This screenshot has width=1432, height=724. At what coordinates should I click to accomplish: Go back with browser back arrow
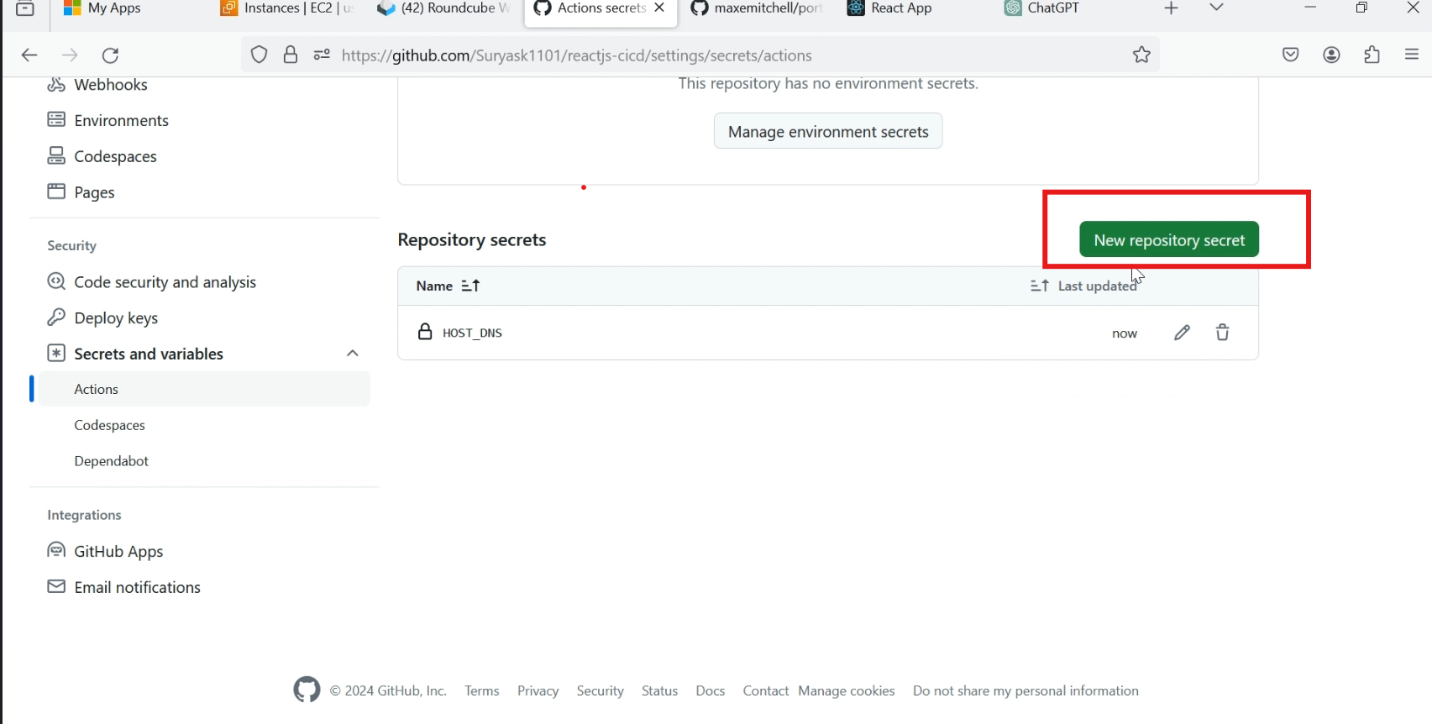point(29,55)
